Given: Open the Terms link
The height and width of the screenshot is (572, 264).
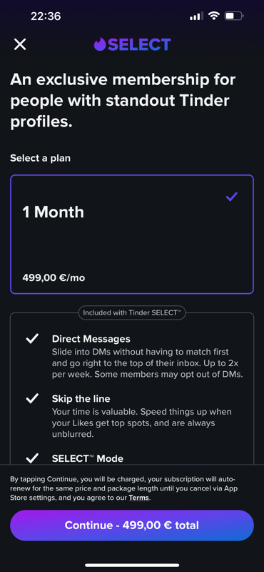Looking at the screenshot, I should (138, 498).
